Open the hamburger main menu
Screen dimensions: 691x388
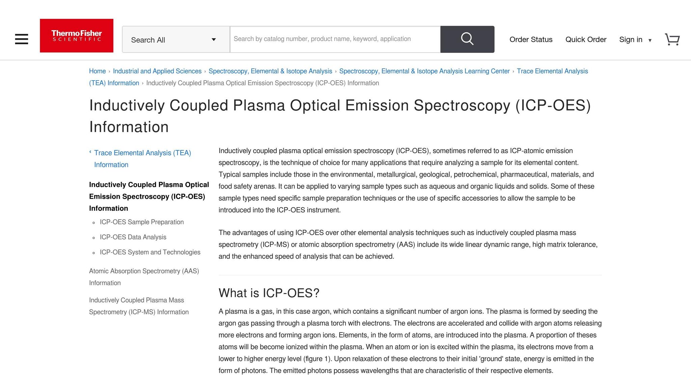click(x=22, y=39)
